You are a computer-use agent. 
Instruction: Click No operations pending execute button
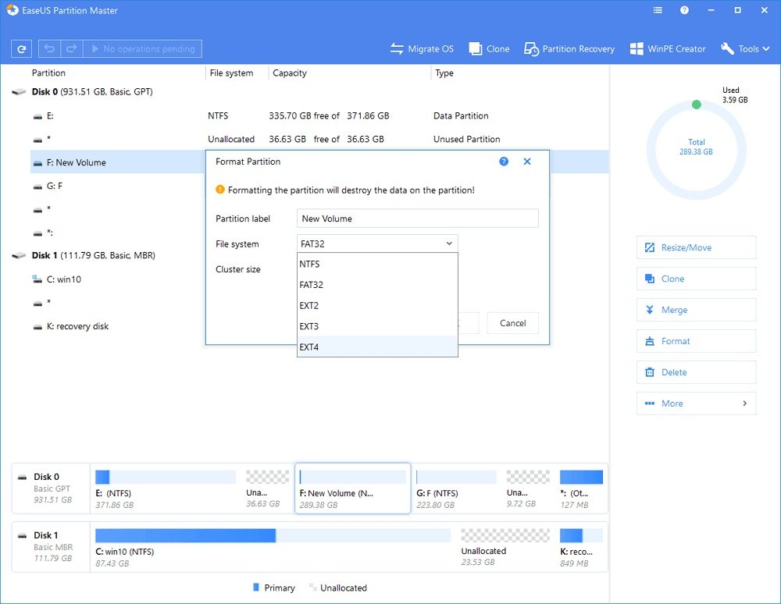142,48
